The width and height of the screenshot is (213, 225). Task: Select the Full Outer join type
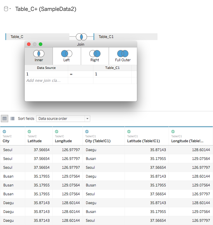click(x=123, y=56)
